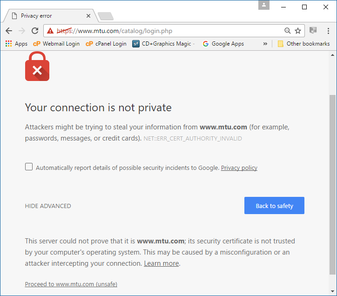The height and width of the screenshot is (296, 337).
Task: Expand the hidden bookmarks overflow chevron
Action: 265,44
